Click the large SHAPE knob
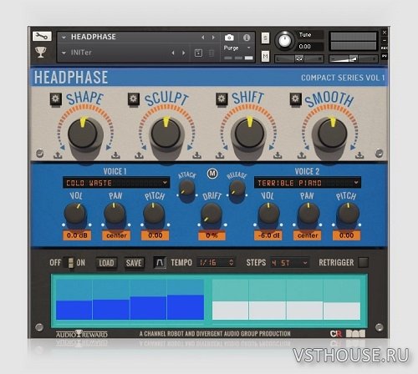 pos(83,134)
